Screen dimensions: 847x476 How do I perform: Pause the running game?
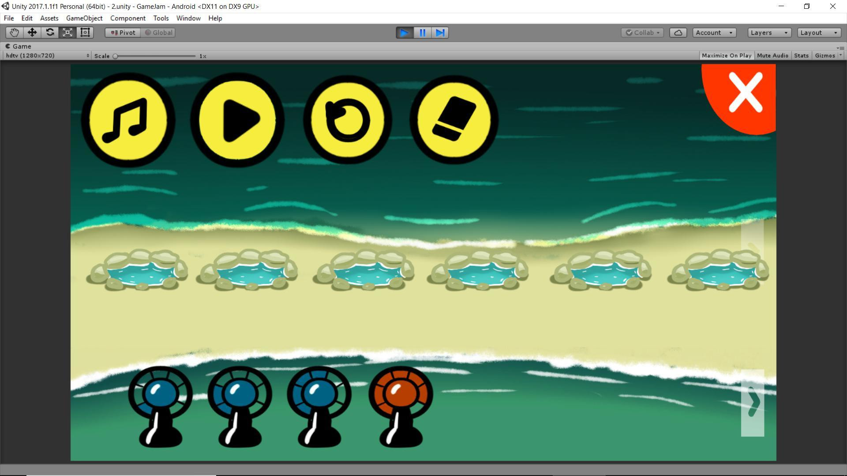(422, 33)
